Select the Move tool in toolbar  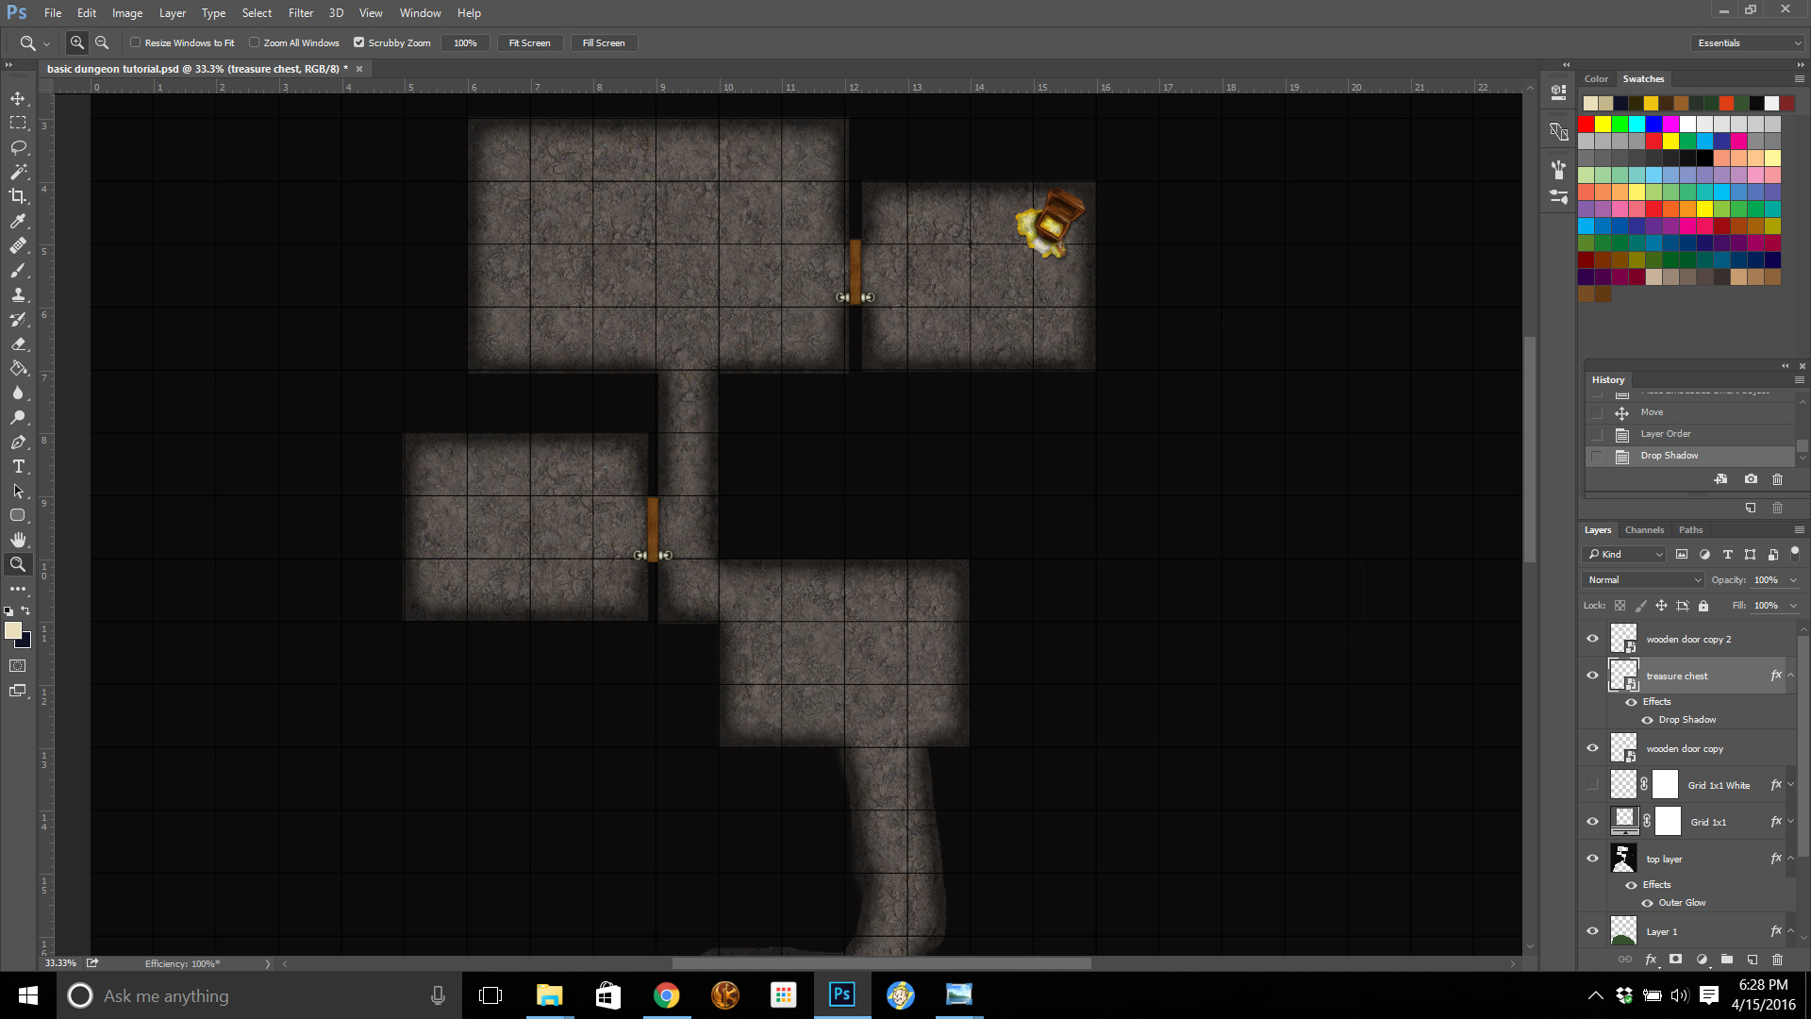(x=17, y=98)
